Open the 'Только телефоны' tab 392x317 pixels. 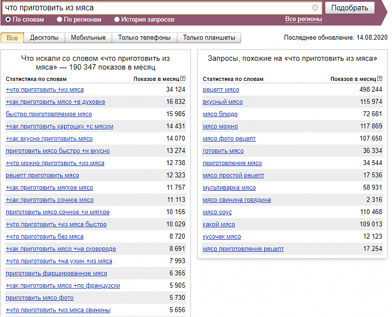144,38
